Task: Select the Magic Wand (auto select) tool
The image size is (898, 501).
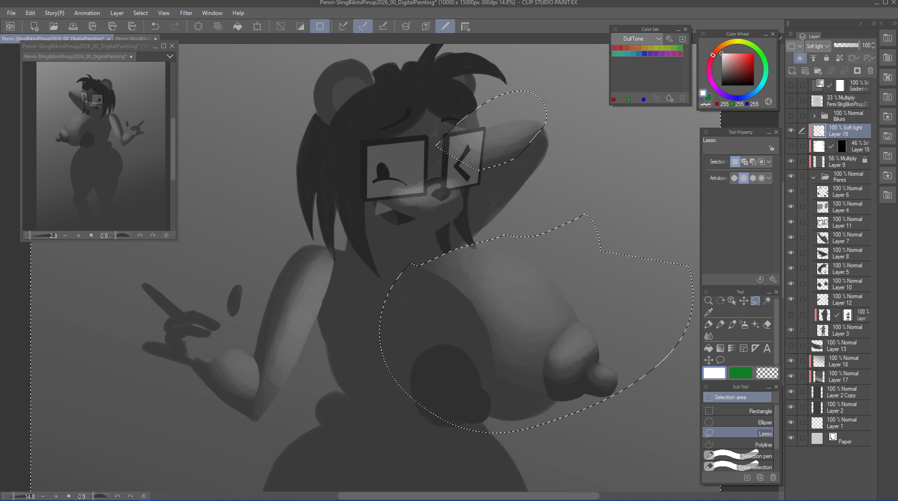Action: 767,301
